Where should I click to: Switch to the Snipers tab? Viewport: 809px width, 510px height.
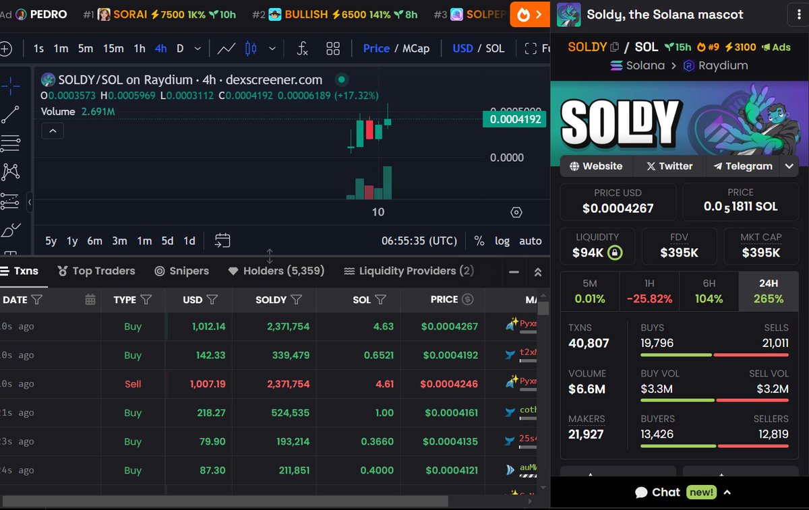[x=181, y=271]
